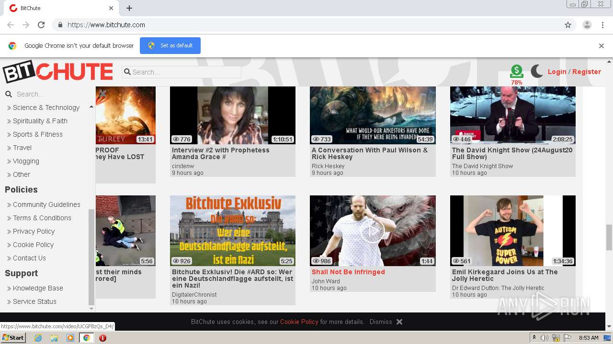
Task: Click Login link
Action: 557,72
